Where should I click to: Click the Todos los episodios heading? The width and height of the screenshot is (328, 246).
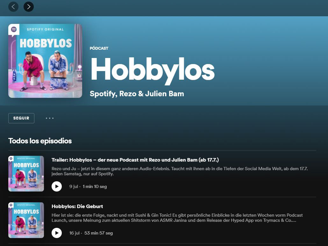tap(40, 141)
